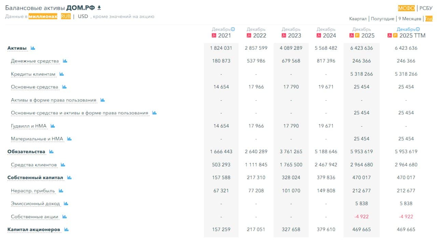Click the Средства клиентов row label
This screenshot has height=241, width=437.
click(34, 165)
